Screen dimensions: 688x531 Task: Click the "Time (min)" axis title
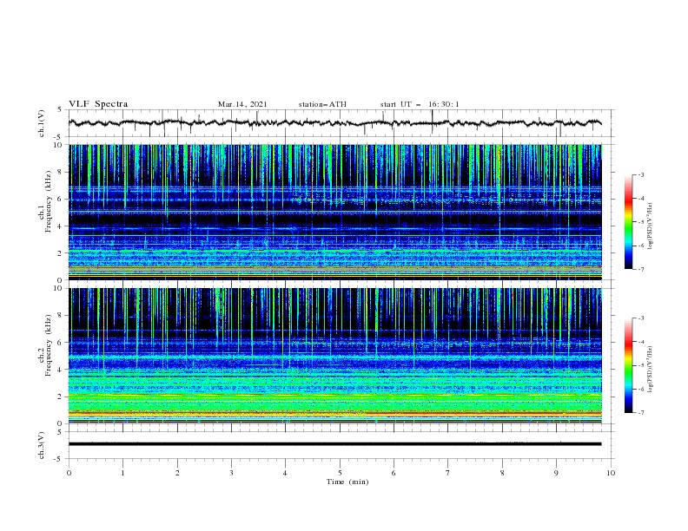pyautogui.click(x=347, y=482)
